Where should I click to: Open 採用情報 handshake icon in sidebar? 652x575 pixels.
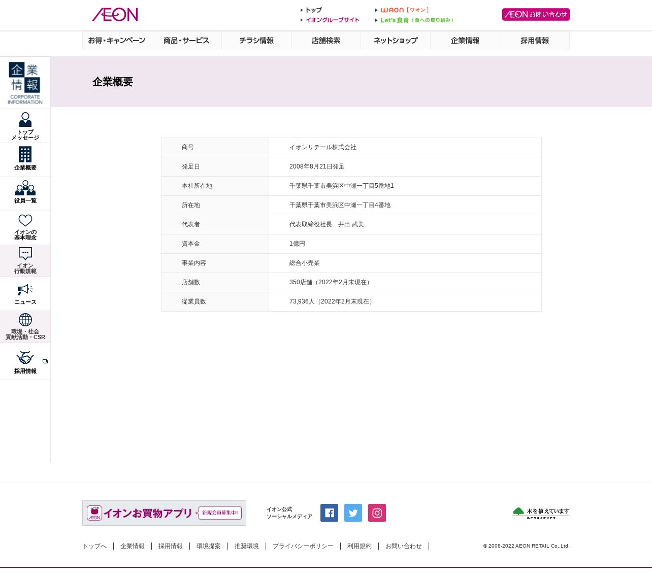pyautogui.click(x=25, y=358)
